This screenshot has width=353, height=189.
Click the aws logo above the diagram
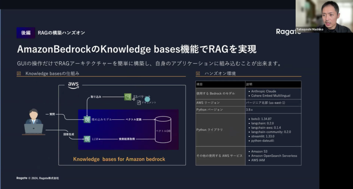tap(73, 85)
